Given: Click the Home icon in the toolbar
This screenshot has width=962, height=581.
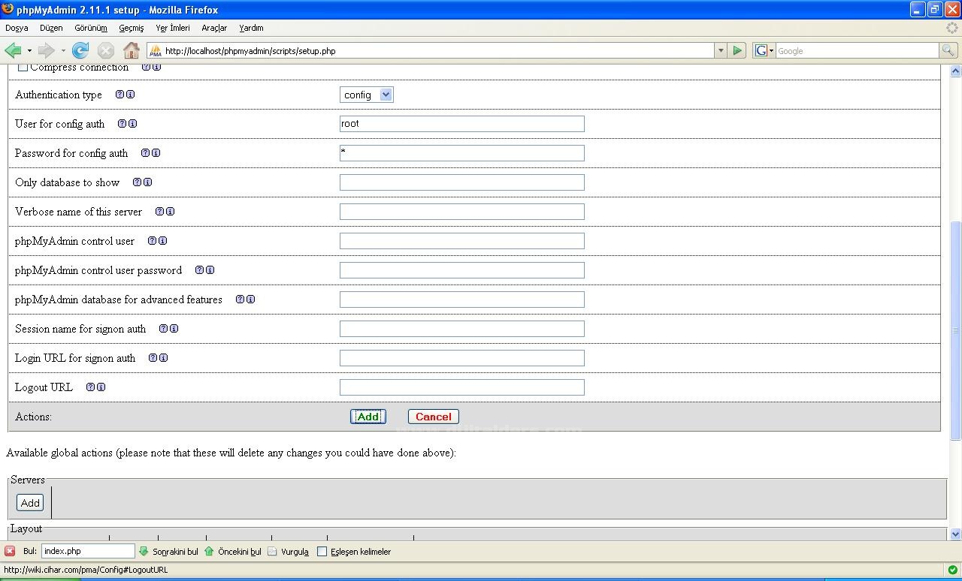Looking at the screenshot, I should coord(131,50).
